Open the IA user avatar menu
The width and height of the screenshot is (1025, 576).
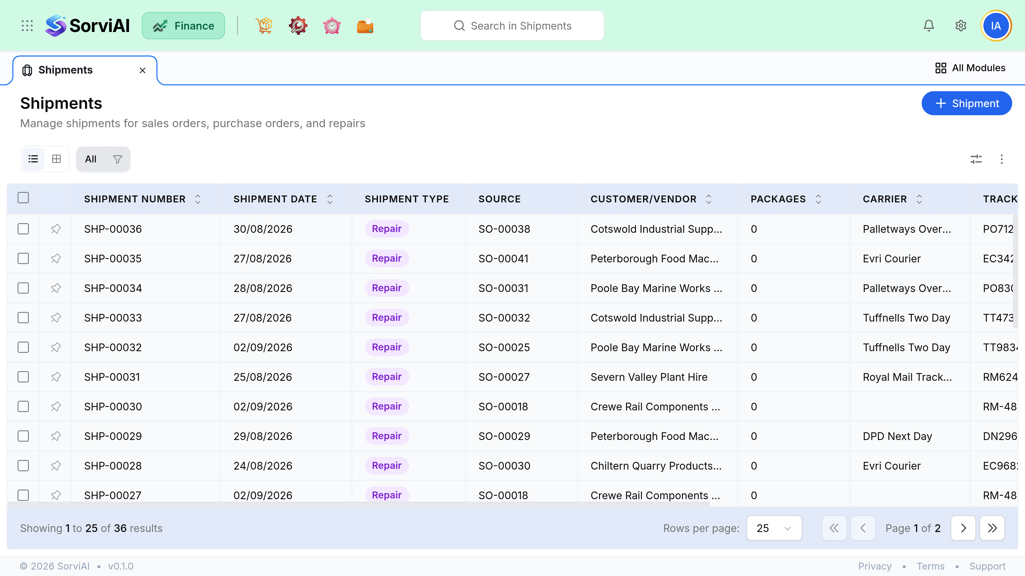[996, 26]
